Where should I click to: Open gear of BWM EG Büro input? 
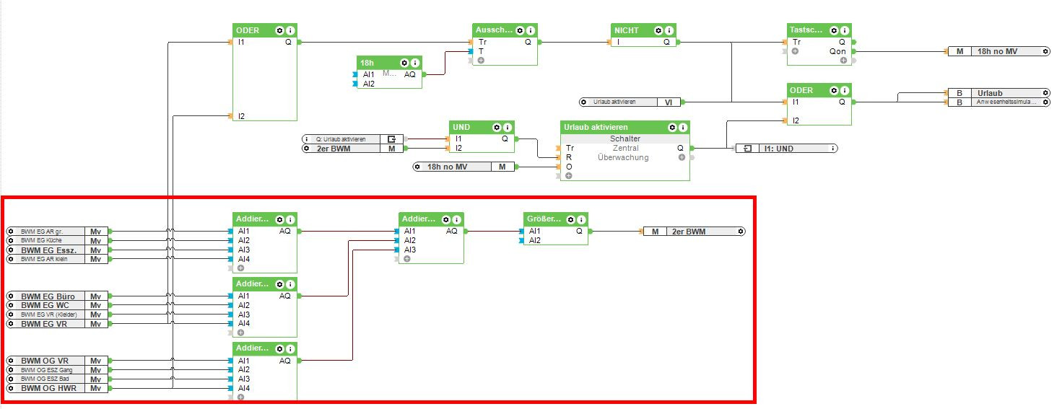pos(11,296)
